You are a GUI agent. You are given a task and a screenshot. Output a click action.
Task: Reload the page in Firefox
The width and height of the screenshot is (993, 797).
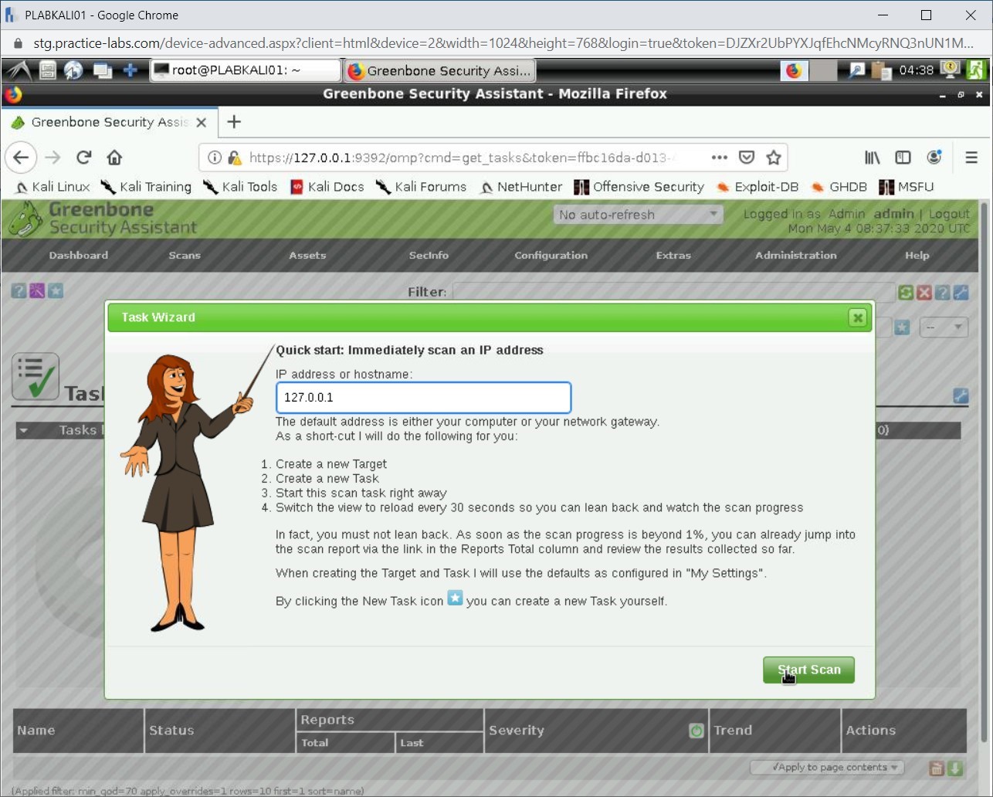click(x=84, y=158)
